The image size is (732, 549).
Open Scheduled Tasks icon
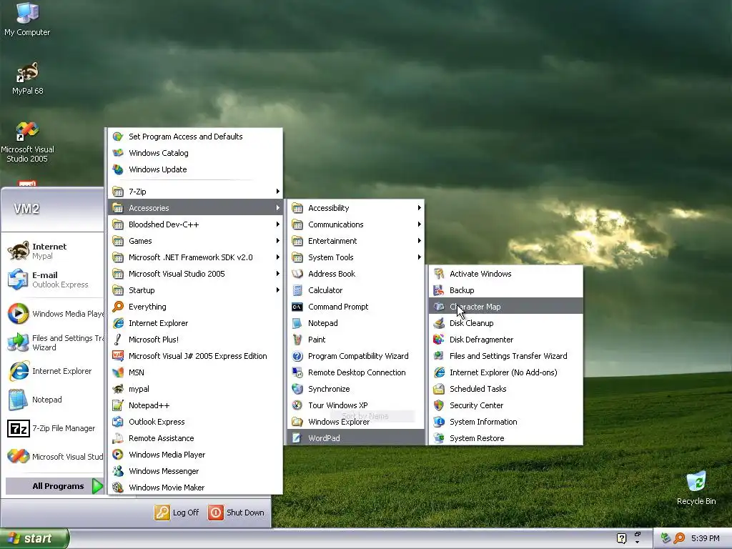click(438, 389)
